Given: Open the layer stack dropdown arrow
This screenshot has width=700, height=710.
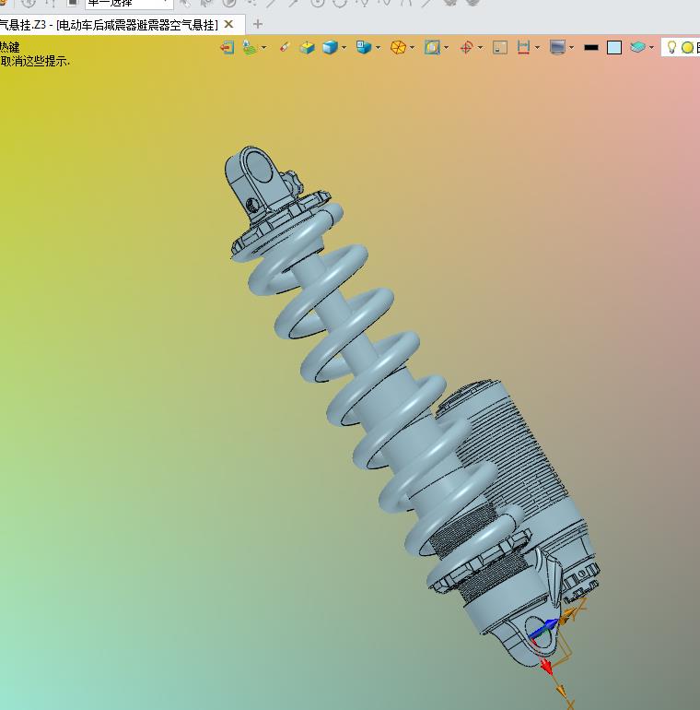Looking at the screenshot, I should (651, 47).
